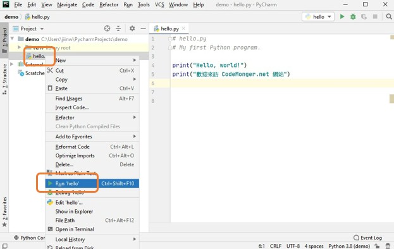Image resolution: width=394 pixels, height=249 pixels.
Task: Close the hello.py editor tab
Action: [x=183, y=28]
